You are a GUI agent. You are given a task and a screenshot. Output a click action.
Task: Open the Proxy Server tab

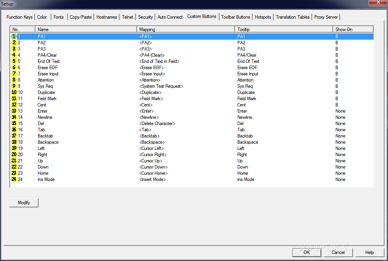pos(326,17)
